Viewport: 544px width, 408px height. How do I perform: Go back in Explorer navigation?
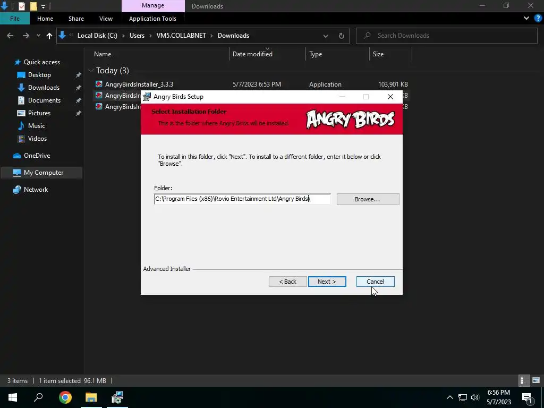pos(10,36)
